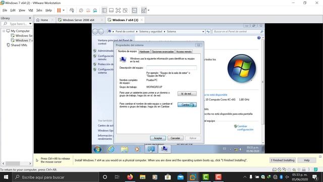
Task: Open the Edit menu
Action: pyautogui.click(x=13, y=10)
